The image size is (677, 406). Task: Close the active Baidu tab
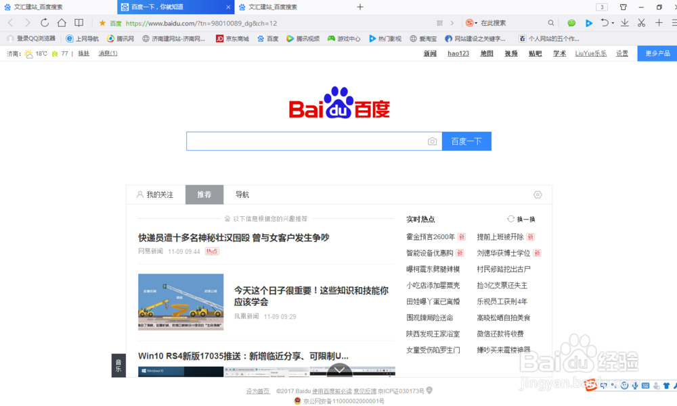click(x=228, y=7)
